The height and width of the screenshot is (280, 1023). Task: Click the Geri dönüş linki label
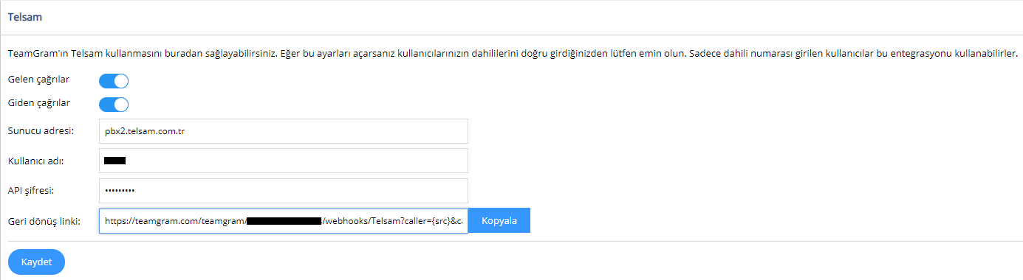44,220
